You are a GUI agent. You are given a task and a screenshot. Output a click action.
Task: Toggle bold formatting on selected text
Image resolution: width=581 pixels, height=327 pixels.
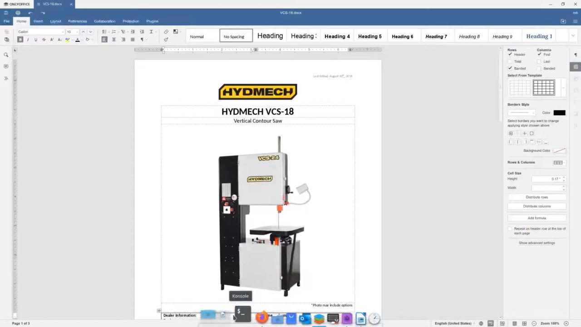coord(20,39)
